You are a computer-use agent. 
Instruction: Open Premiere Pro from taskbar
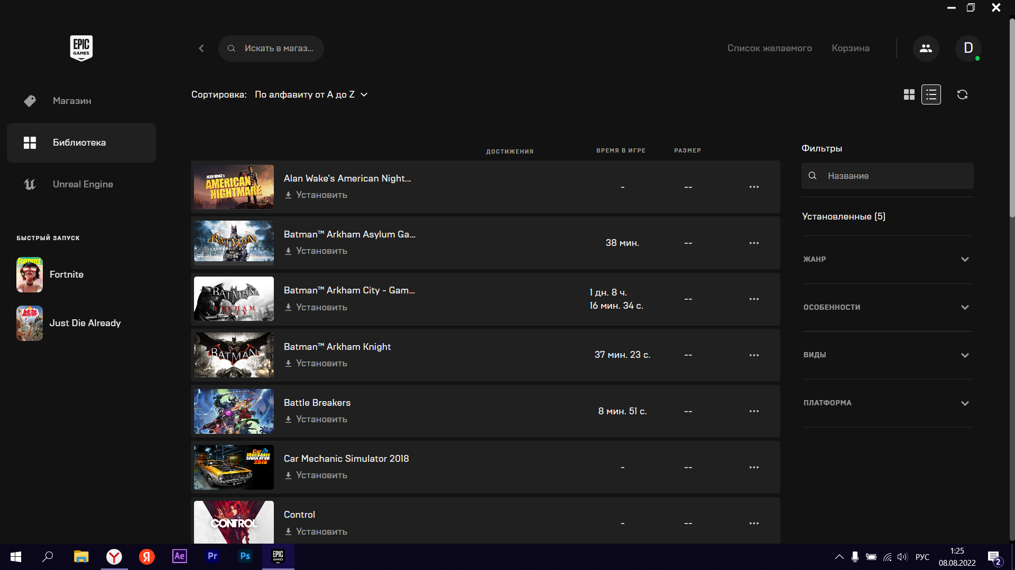pos(213,556)
